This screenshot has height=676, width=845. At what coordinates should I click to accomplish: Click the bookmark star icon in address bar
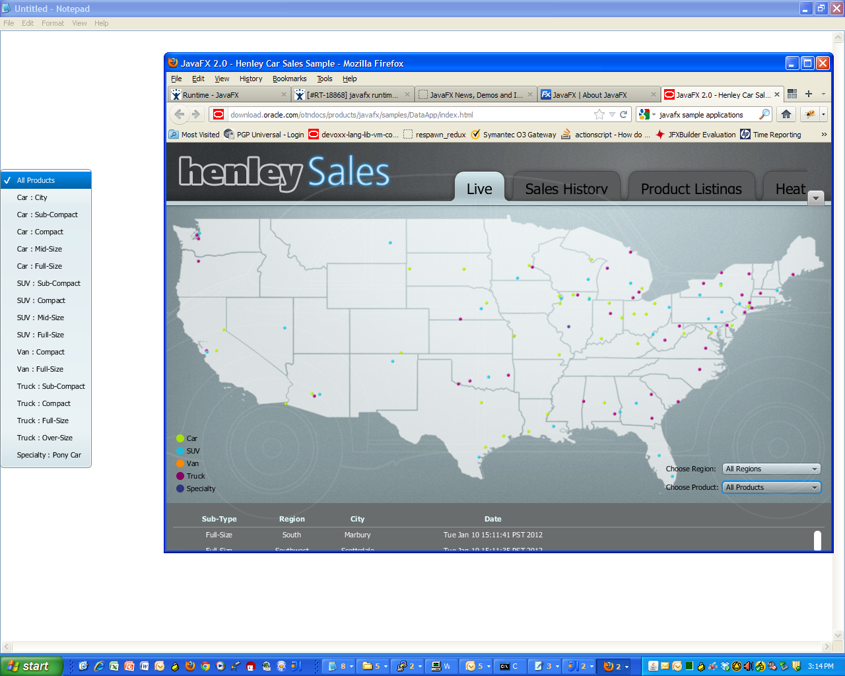pyautogui.click(x=599, y=115)
